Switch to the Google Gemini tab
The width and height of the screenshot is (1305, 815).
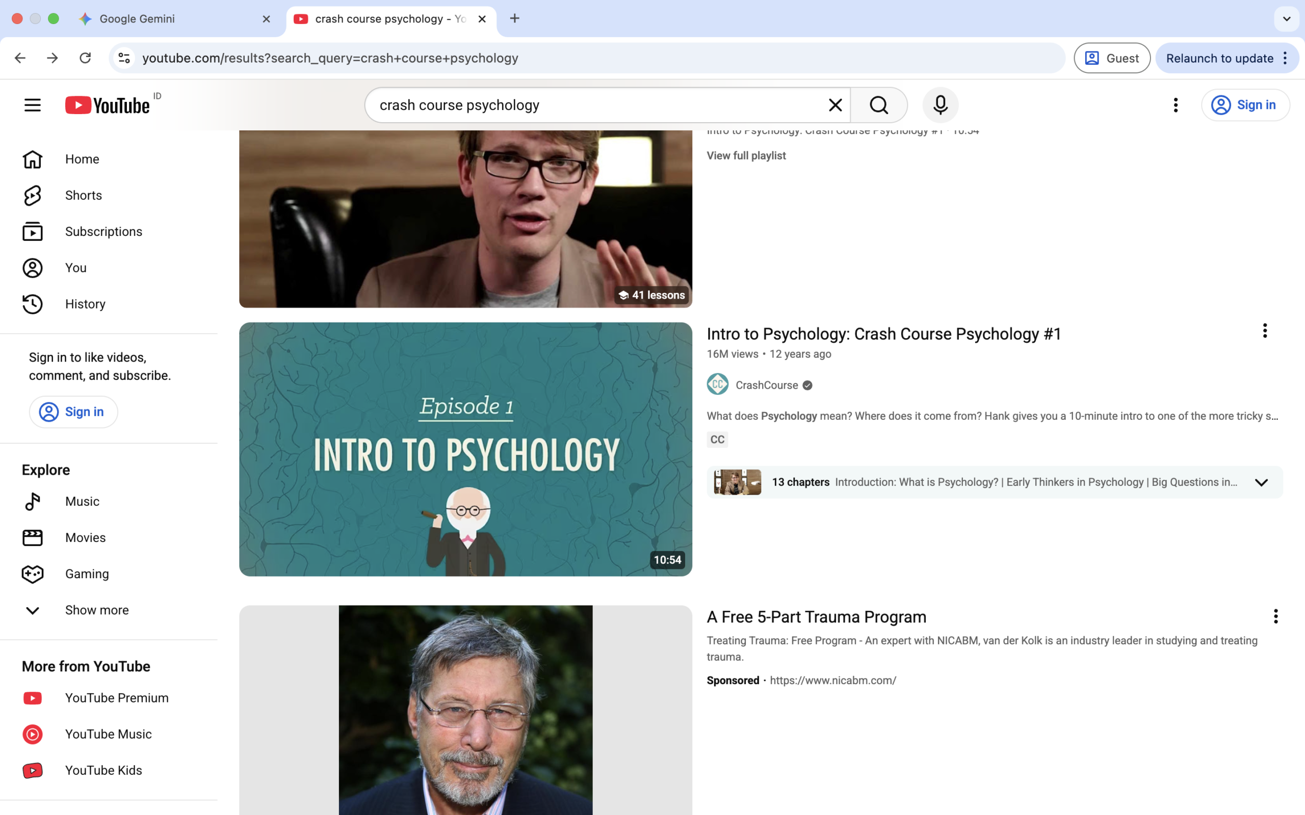pyautogui.click(x=138, y=19)
